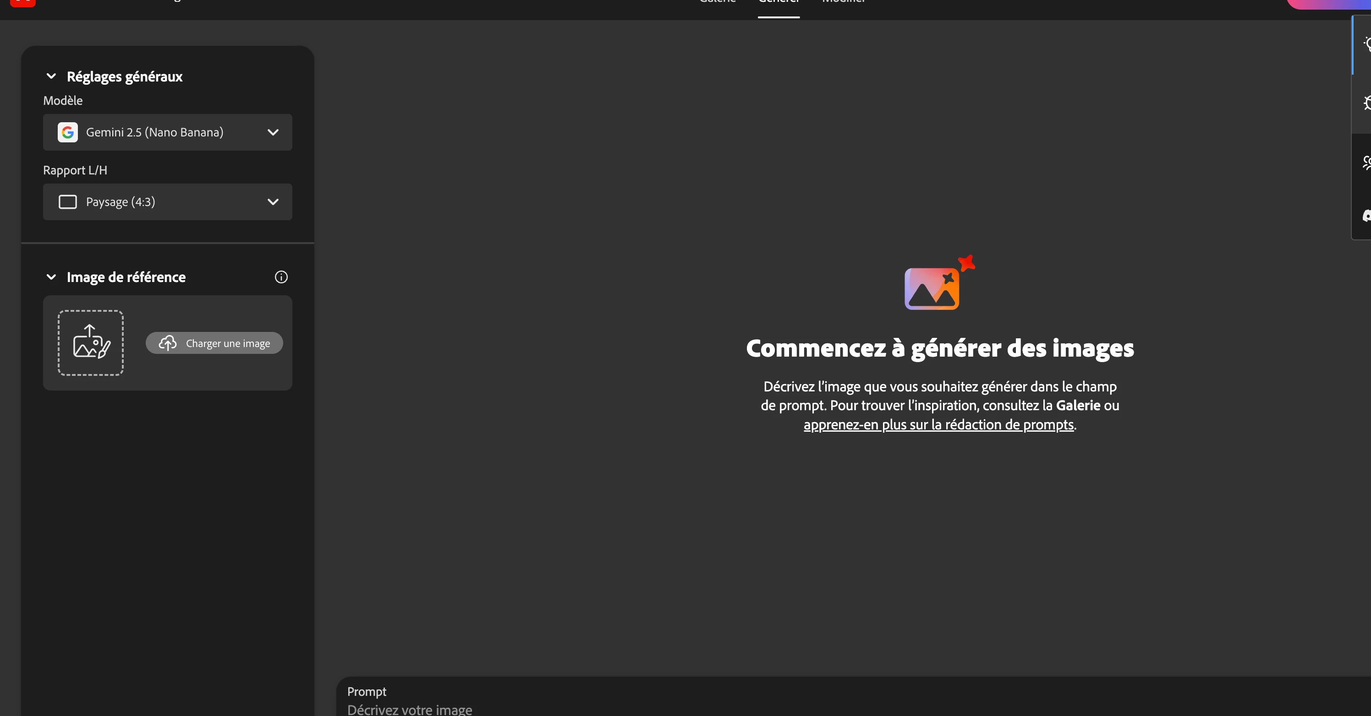Collapse the Image de référence section

pos(52,277)
